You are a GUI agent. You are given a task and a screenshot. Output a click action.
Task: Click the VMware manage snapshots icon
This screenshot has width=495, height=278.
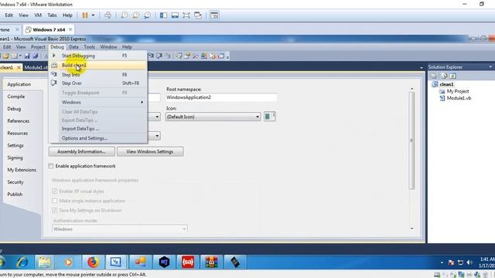coord(147,15)
